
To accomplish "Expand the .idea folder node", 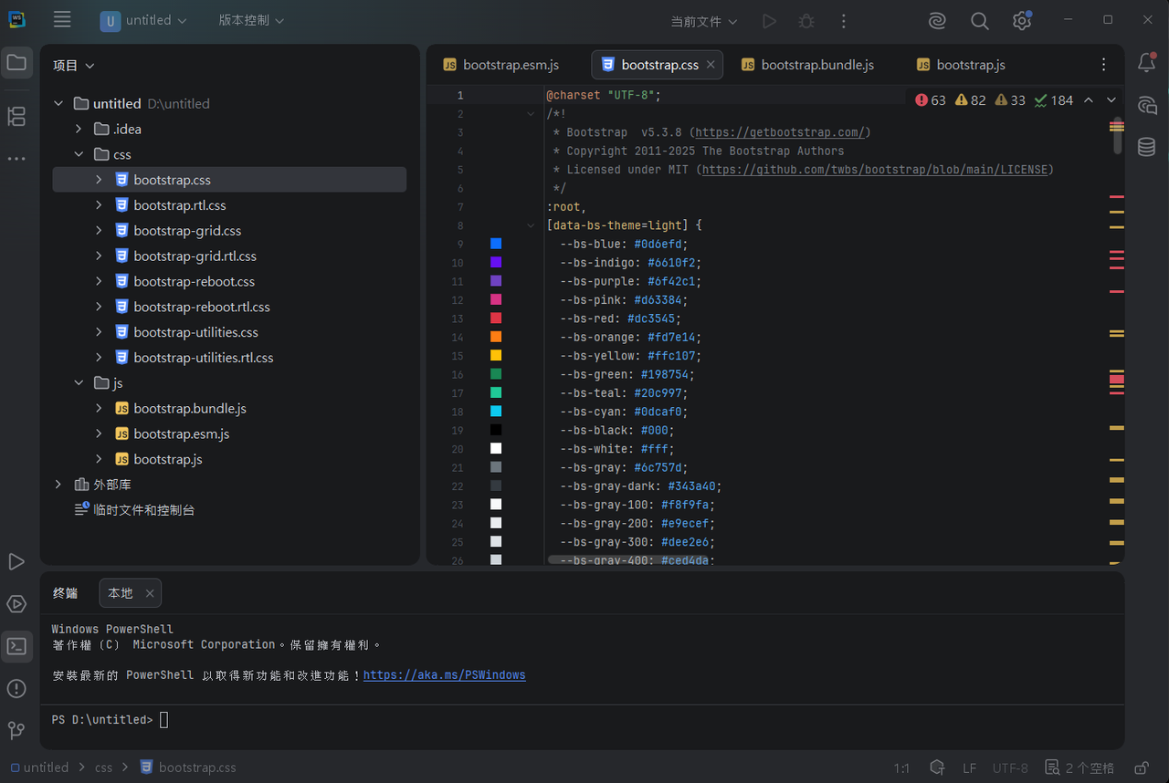I will tap(79, 129).
